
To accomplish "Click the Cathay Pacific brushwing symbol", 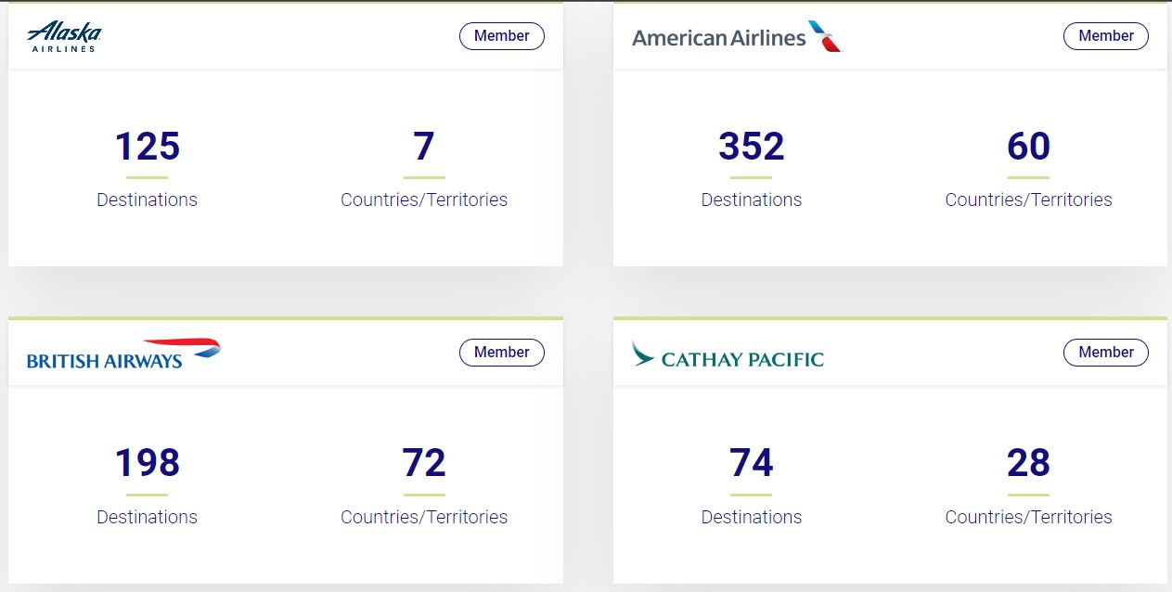I will pos(642,353).
